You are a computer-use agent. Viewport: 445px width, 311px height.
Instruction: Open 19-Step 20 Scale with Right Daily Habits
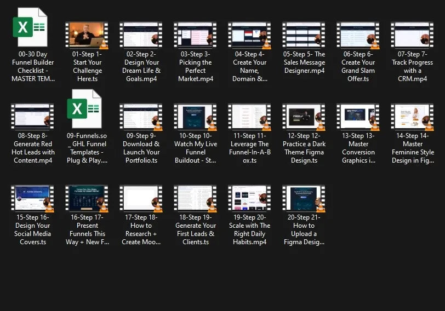pyautogui.click(x=250, y=198)
